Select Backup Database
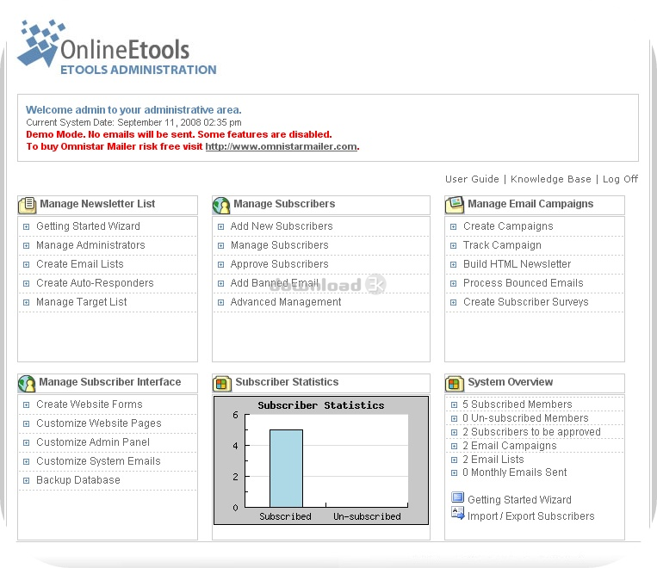This screenshot has width=657, height=568. [x=78, y=480]
